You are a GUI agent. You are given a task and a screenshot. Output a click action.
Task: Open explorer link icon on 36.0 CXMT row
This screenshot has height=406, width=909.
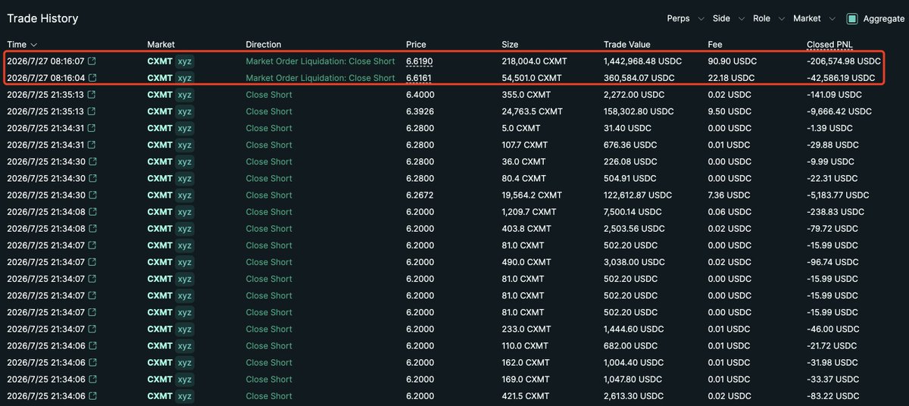[92, 161]
